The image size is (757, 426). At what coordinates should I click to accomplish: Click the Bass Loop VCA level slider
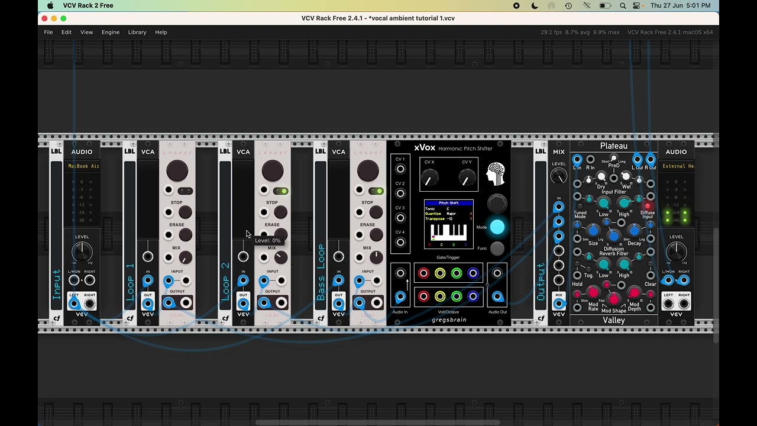[x=338, y=200]
